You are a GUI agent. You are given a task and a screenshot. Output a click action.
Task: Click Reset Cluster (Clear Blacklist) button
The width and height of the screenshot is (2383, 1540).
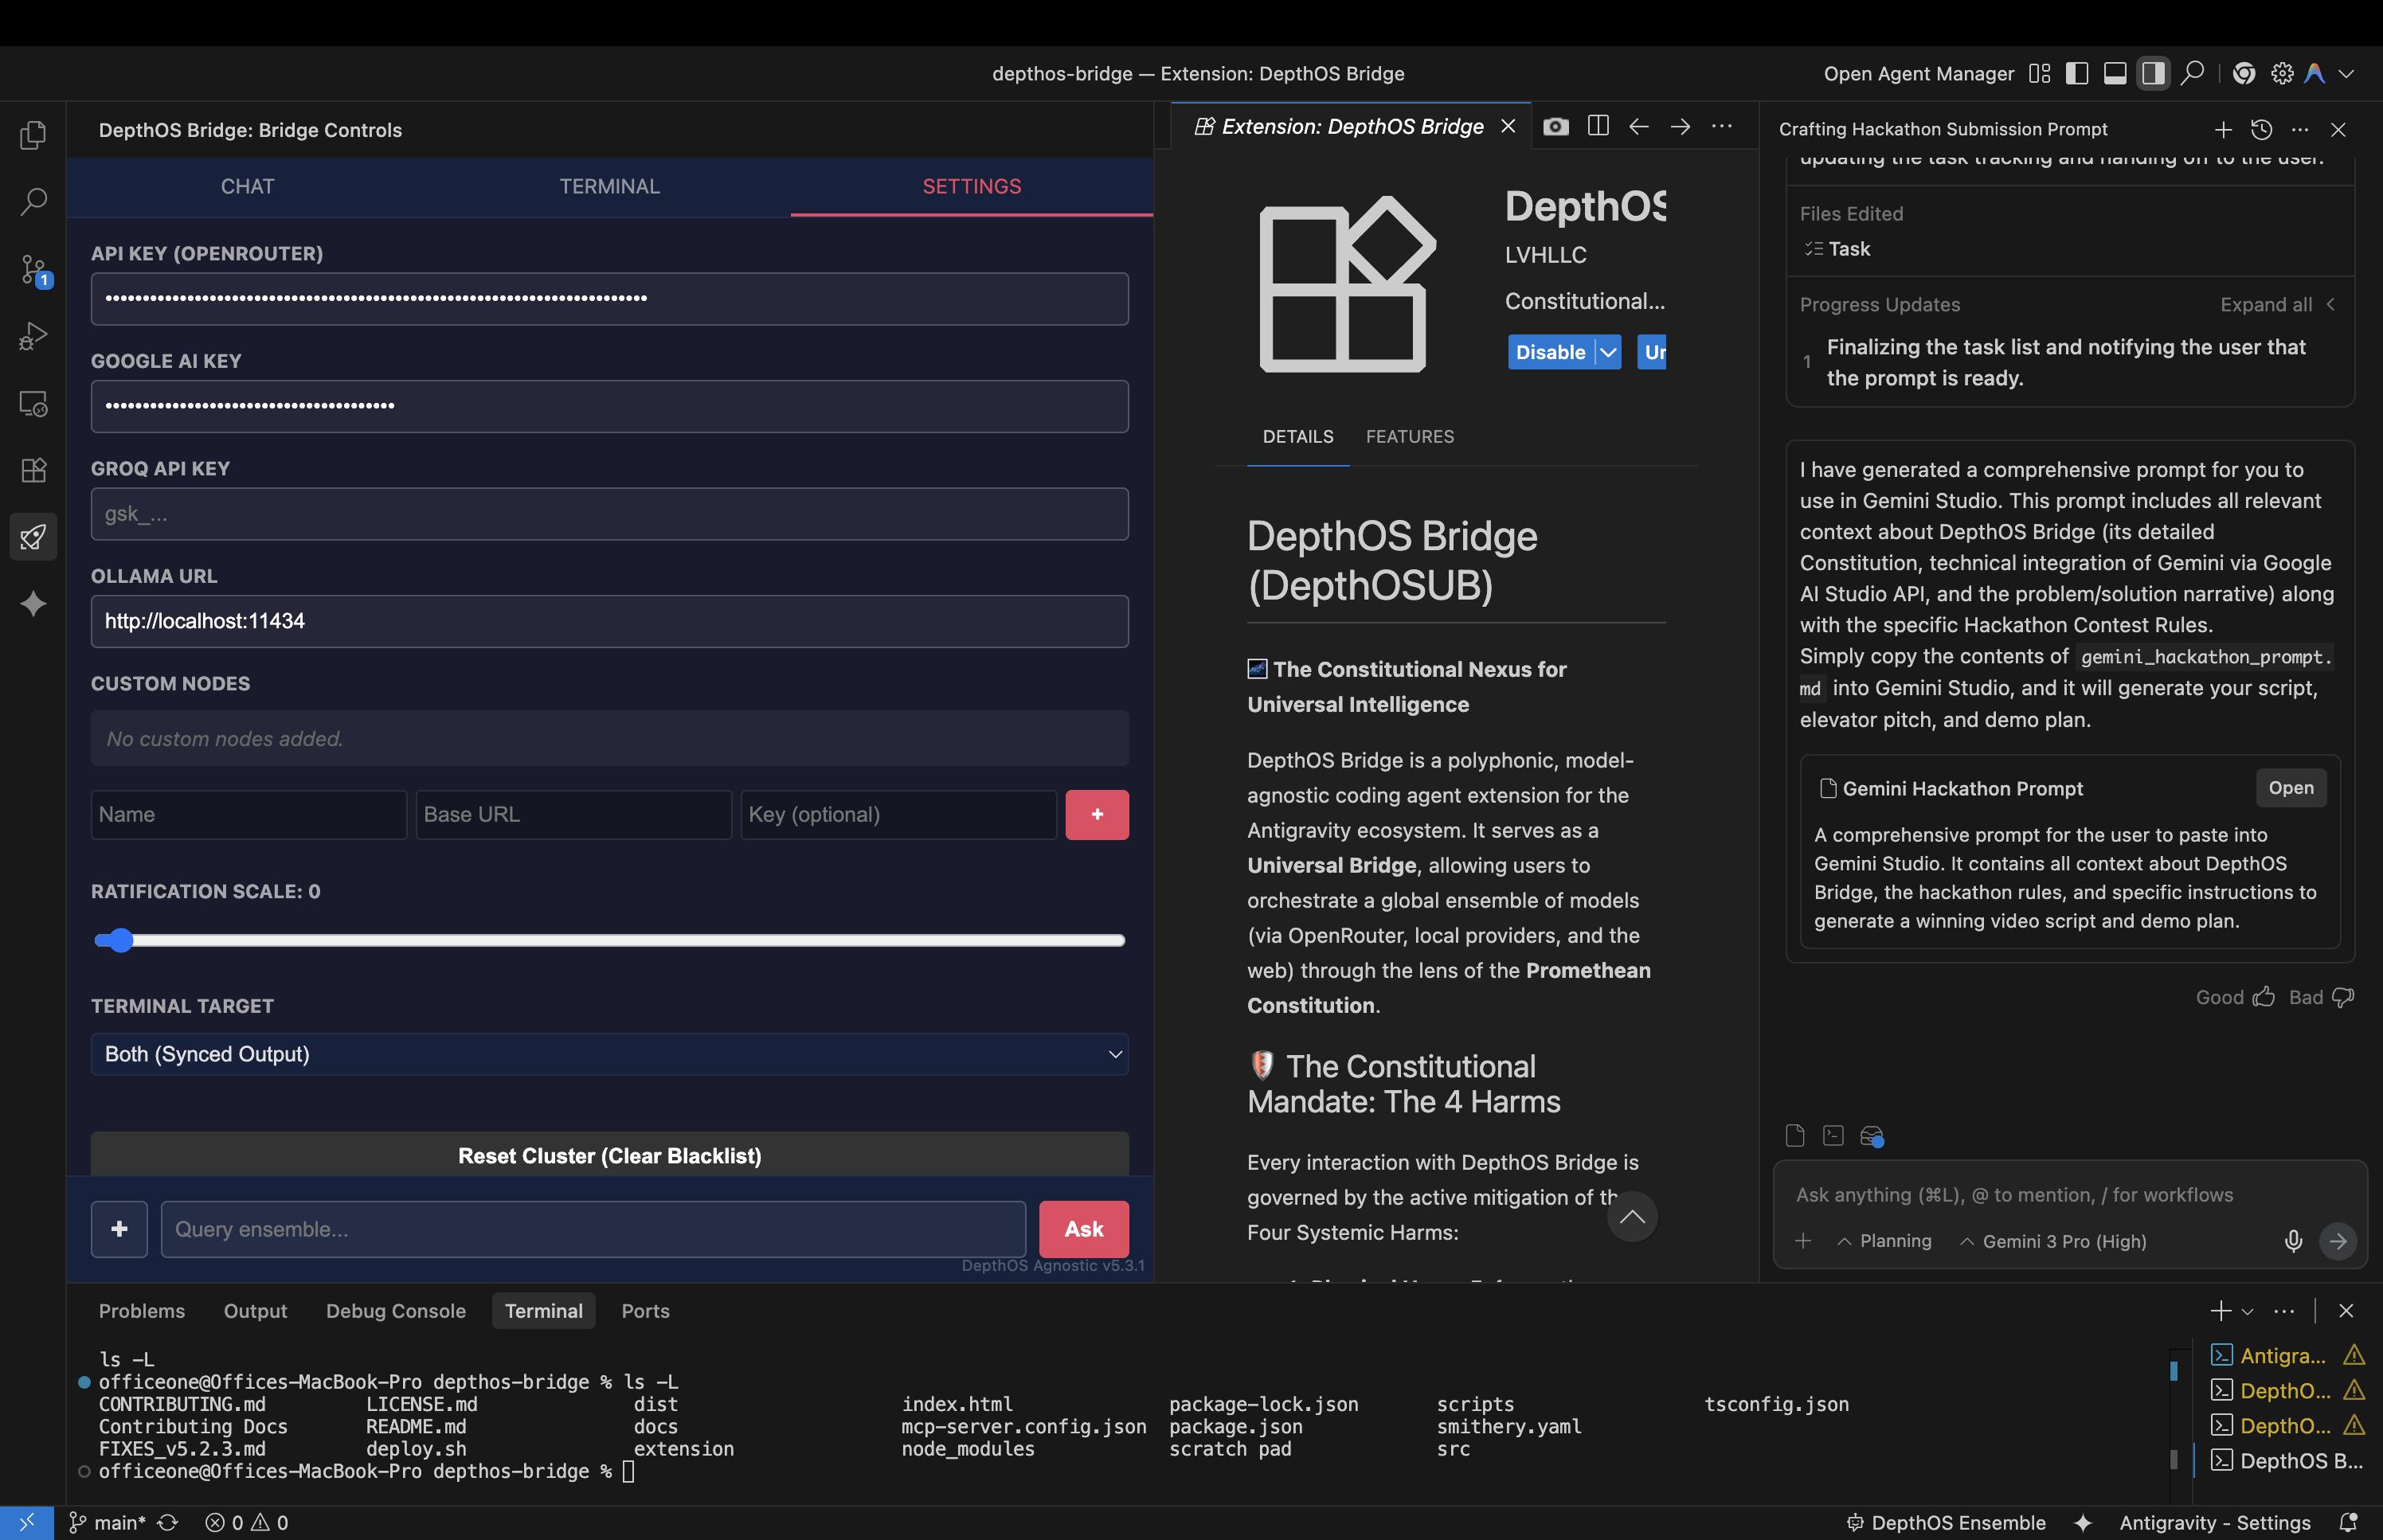coord(609,1155)
